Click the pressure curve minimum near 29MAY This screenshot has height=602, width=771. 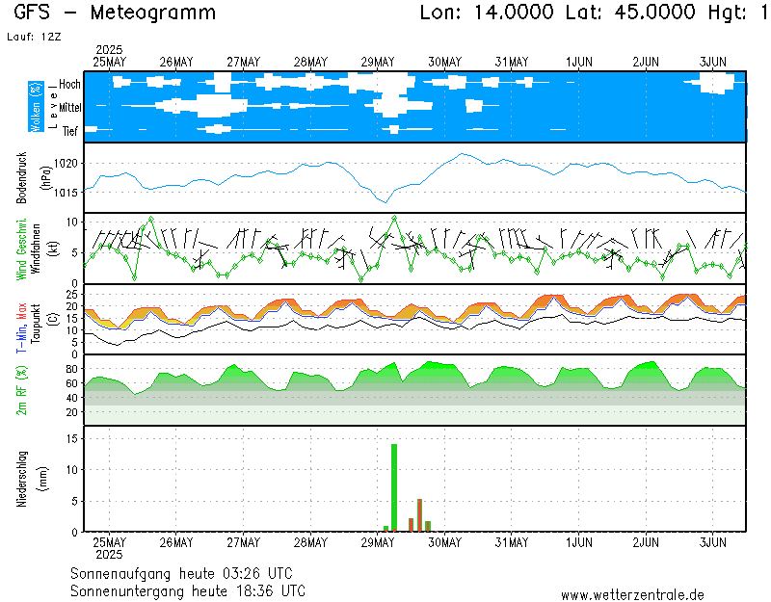[385, 202]
